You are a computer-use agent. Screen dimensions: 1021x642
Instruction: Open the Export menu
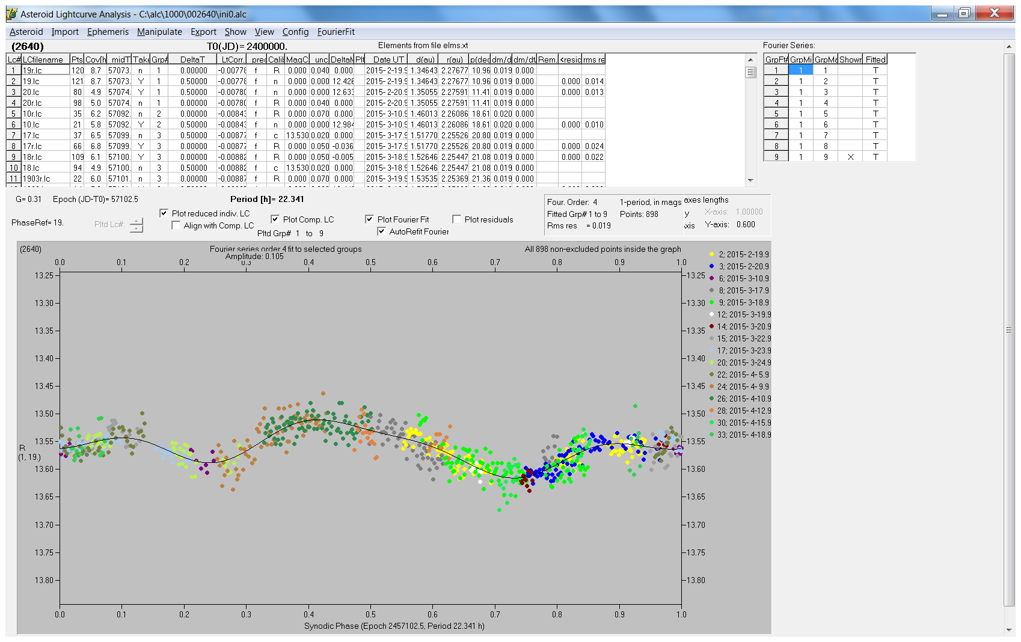click(203, 32)
